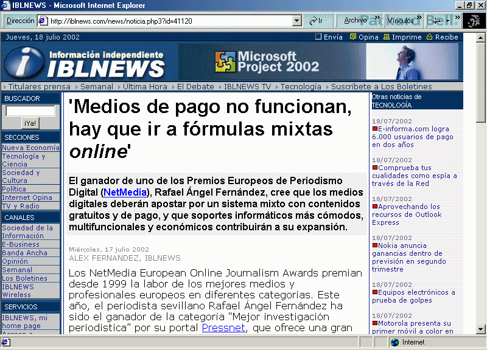Click the vertical scrollbar up arrow
Image resolution: width=487 pixels, height=350 pixels.
[480, 38]
